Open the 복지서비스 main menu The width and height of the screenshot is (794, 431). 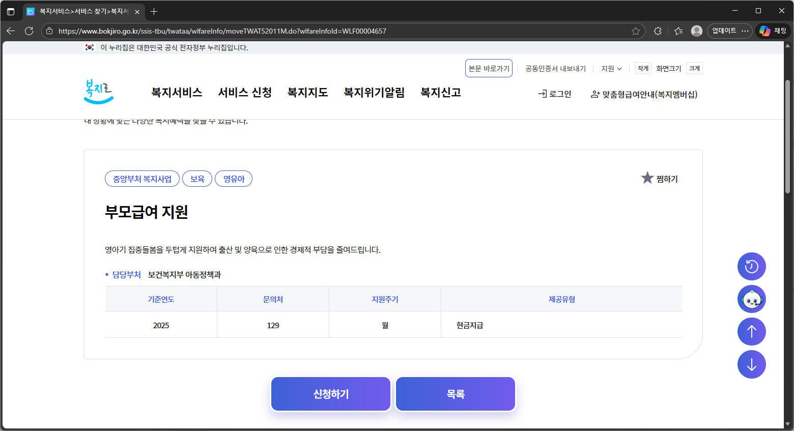(x=177, y=93)
